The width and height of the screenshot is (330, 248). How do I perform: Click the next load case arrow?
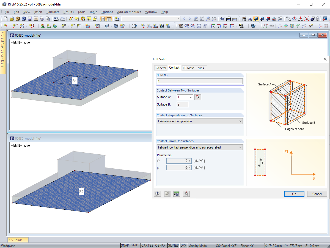click(190, 19)
